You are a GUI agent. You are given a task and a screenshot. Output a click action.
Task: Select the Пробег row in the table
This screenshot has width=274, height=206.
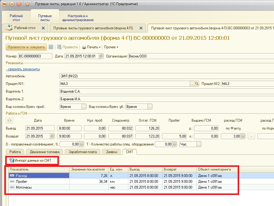(x=22, y=181)
